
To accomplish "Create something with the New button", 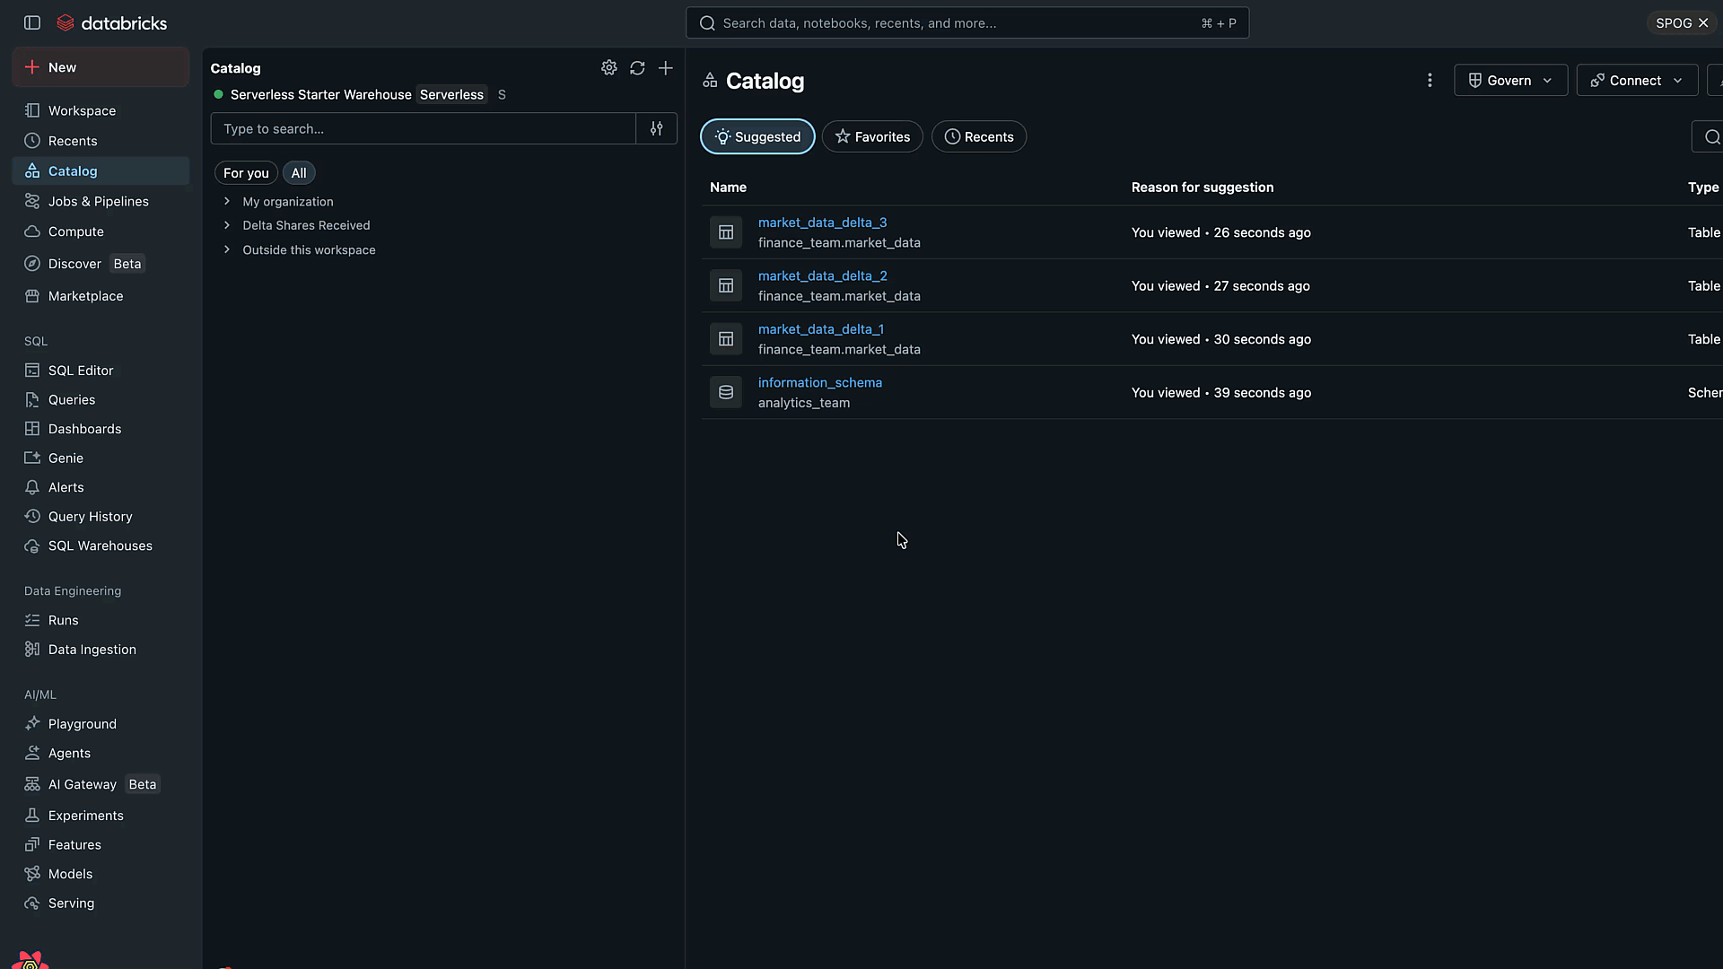I will (100, 66).
